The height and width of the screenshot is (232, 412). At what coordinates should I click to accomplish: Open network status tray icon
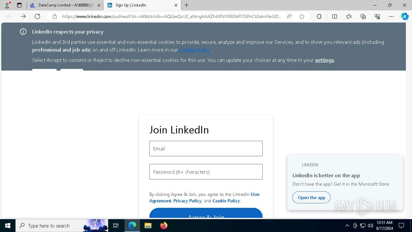click(x=363, y=226)
